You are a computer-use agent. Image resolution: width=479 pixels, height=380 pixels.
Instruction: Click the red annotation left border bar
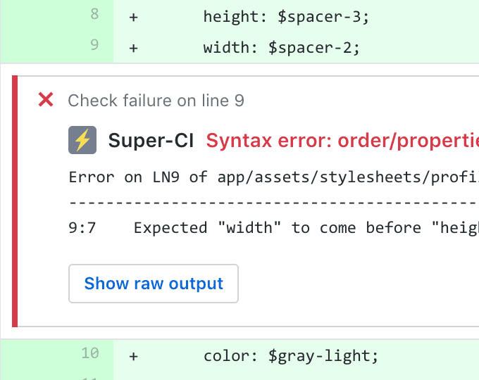pos(15,201)
